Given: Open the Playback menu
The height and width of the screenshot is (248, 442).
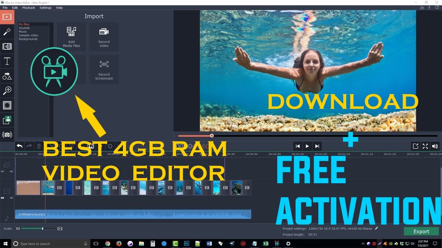Looking at the screenshot, I should coord(29,8).
